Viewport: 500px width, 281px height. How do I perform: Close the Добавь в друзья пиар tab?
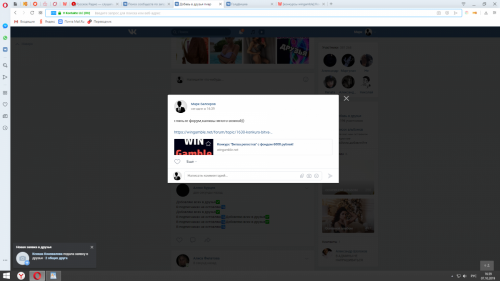click(220, 4)
